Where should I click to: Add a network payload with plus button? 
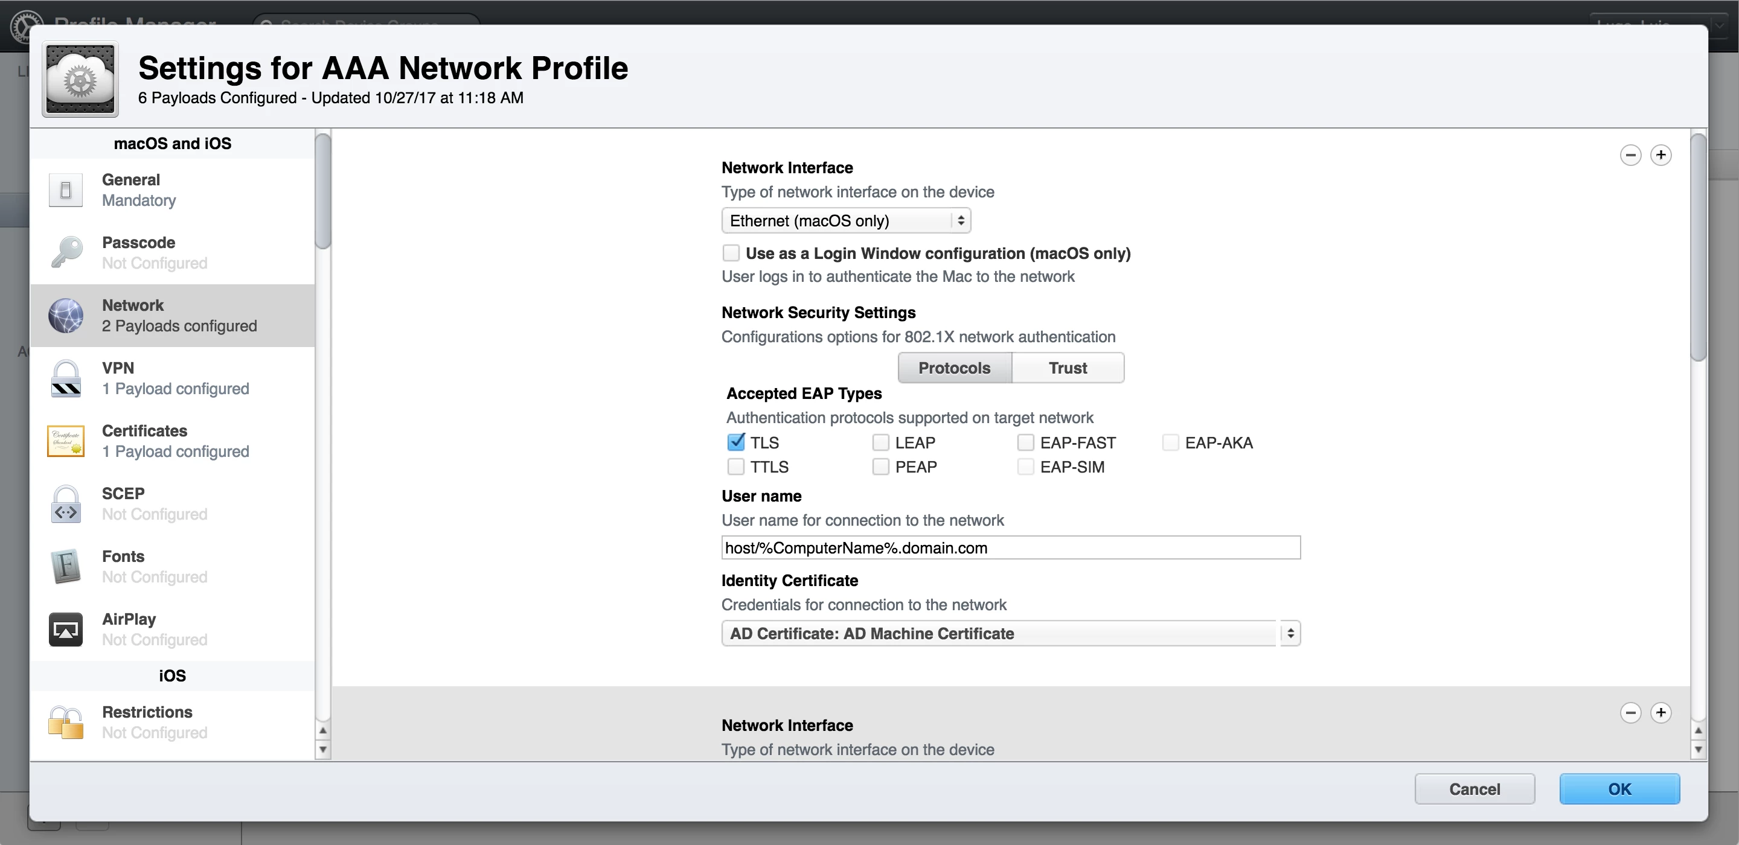click(1661, 155)
